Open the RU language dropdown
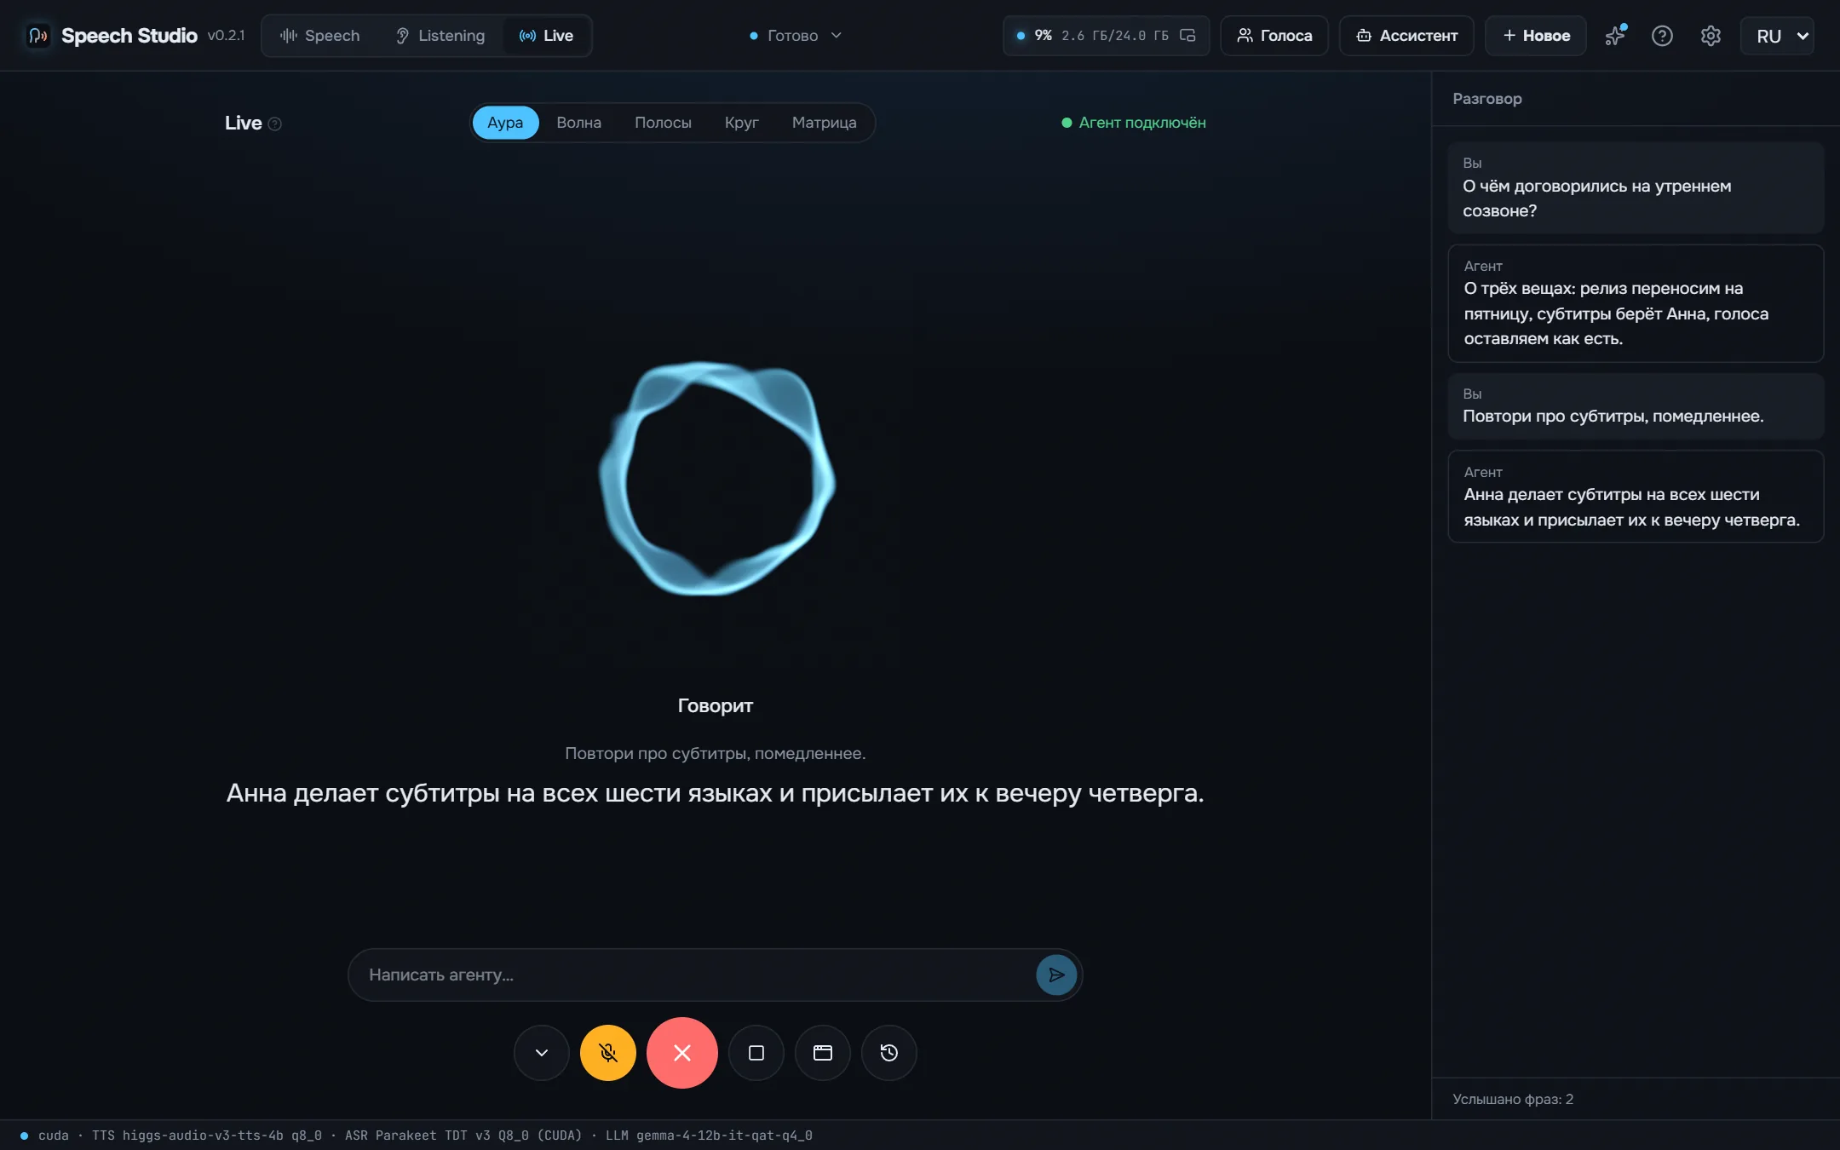This screenshot has height=1150, width=1840. [x=1778, y=36]
